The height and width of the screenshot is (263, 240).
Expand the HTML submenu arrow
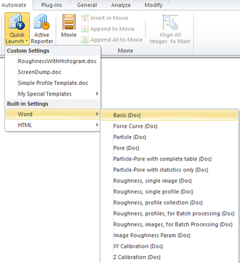click(x=97, y=125)
